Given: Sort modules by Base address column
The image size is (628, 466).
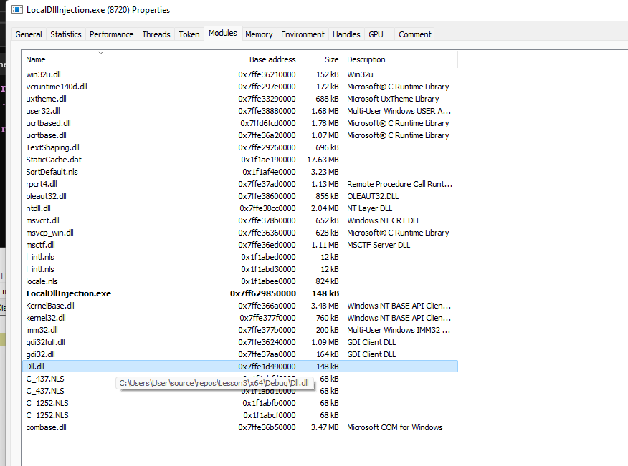Looking at the screenshot, I should [x=272, y=59].
